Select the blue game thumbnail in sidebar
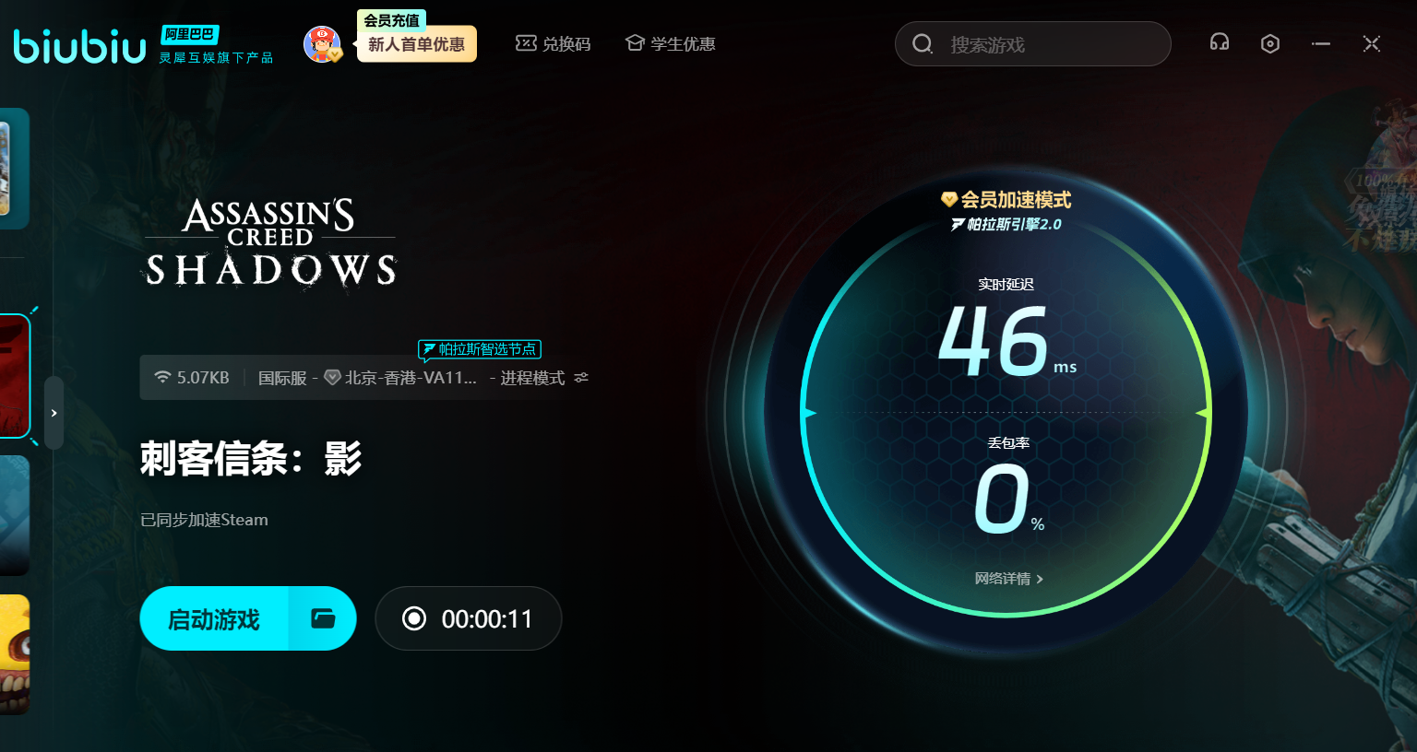The width and height of the screenshot is (1417, 752). [x=15, y=515]
